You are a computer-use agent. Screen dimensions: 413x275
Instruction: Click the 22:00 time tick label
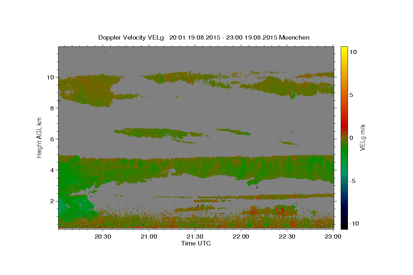pyautogui.click(x=241, y=236)
